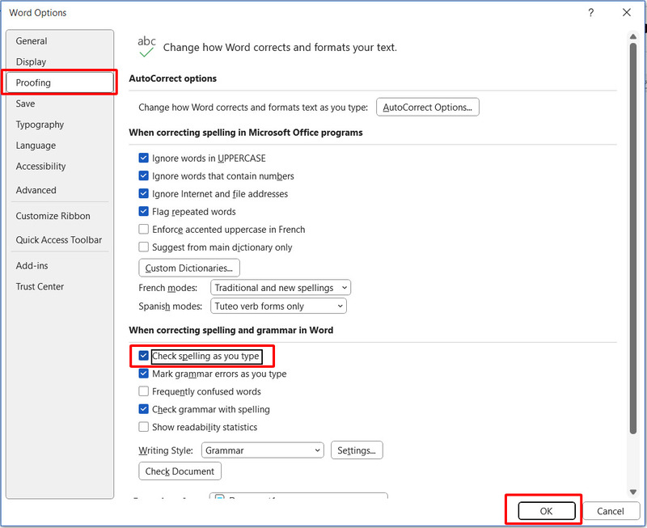Toggle Check spelling as you type
647x528 pixels.
[x=144, y=356]
